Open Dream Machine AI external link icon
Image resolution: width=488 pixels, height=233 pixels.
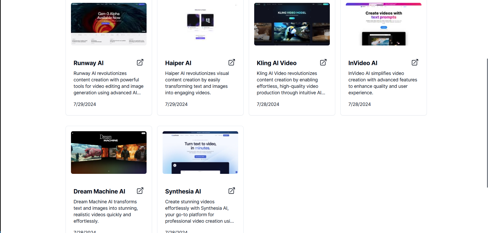coord(140,191)
